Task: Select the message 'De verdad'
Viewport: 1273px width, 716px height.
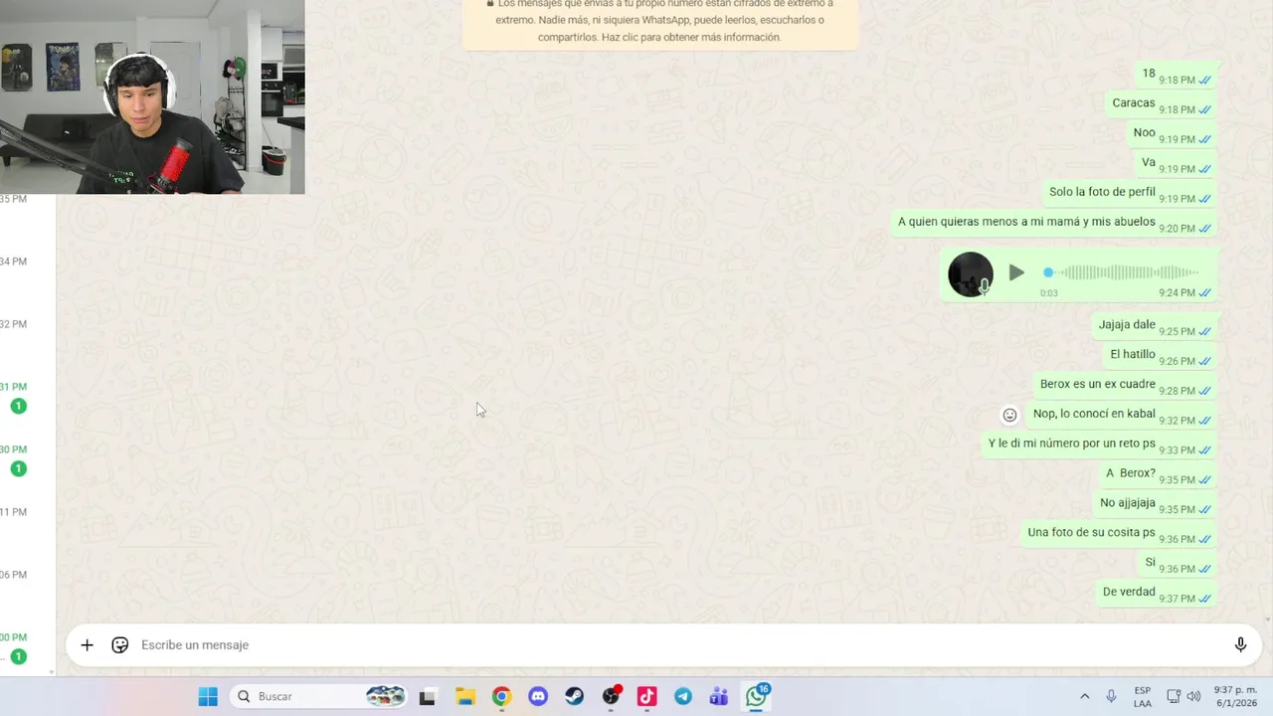Action: (1129, 593)
